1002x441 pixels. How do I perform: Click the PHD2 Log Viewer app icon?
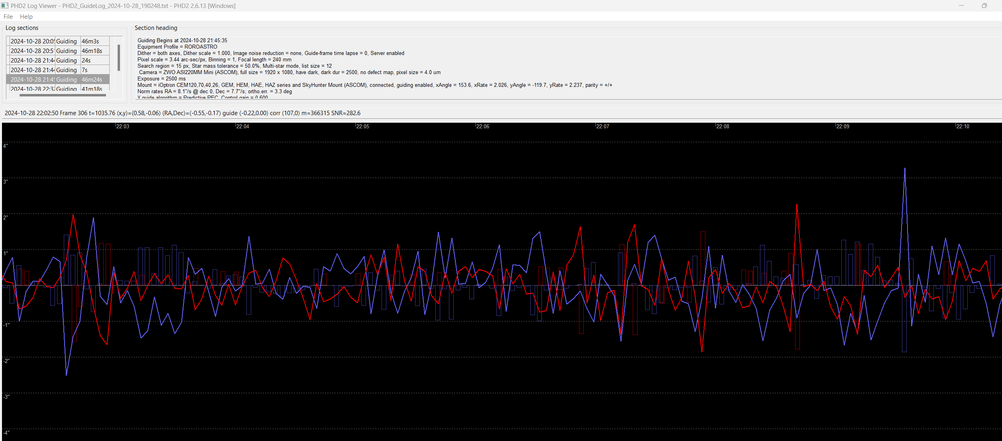(x=5, y=6)
